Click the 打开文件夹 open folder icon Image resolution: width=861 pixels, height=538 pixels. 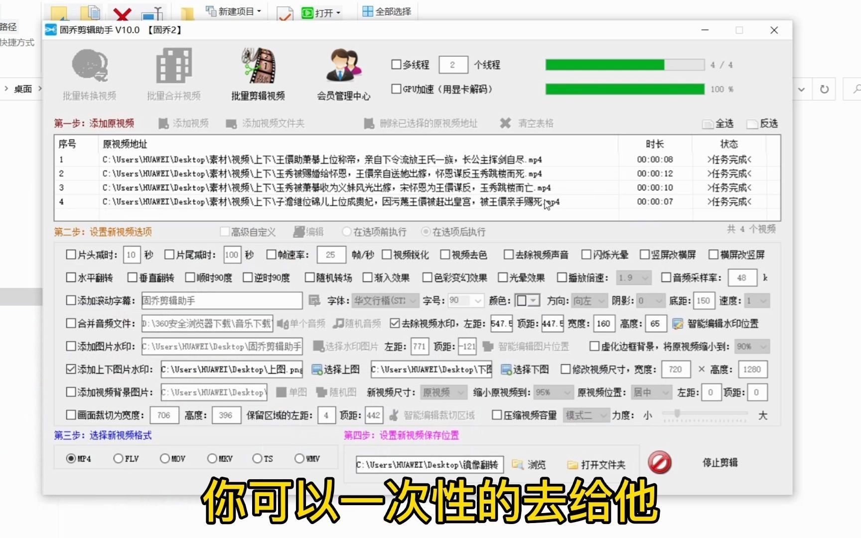[573, 465]
